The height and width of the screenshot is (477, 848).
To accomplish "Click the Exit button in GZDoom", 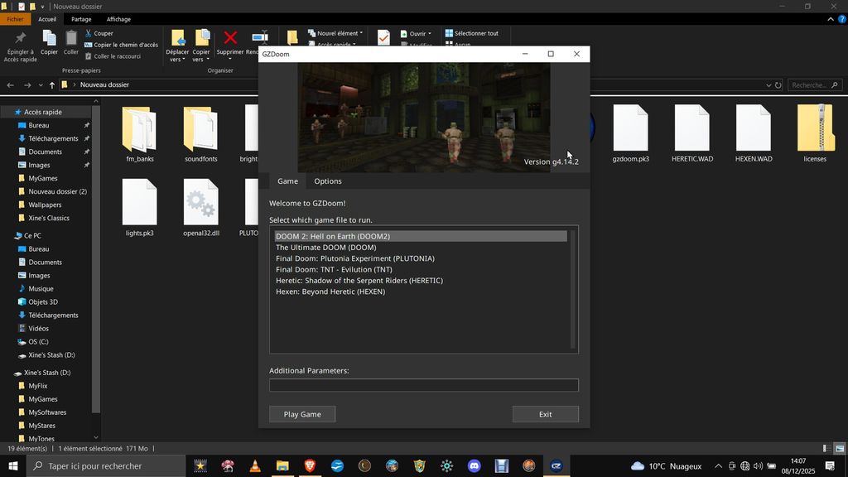I will coord(545,414).
